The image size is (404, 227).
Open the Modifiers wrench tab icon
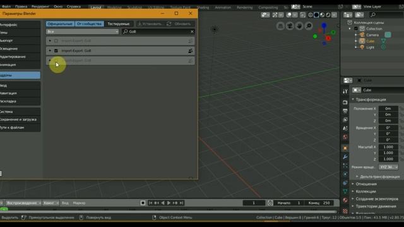[345, 157]
